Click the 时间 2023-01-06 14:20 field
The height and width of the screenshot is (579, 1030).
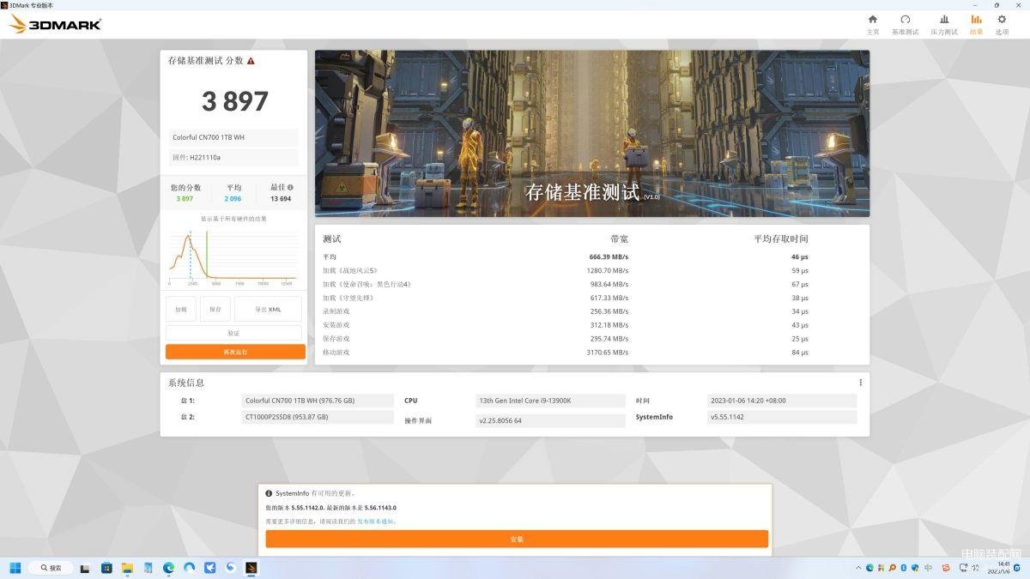click(x=782, y=401)
